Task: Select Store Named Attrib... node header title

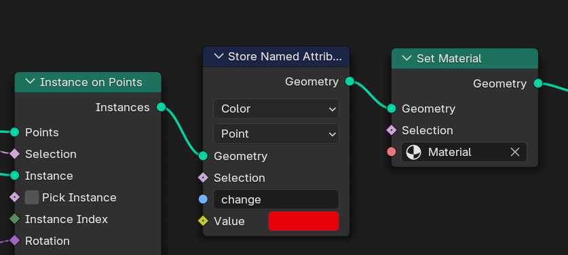Action: coord(285,56)
